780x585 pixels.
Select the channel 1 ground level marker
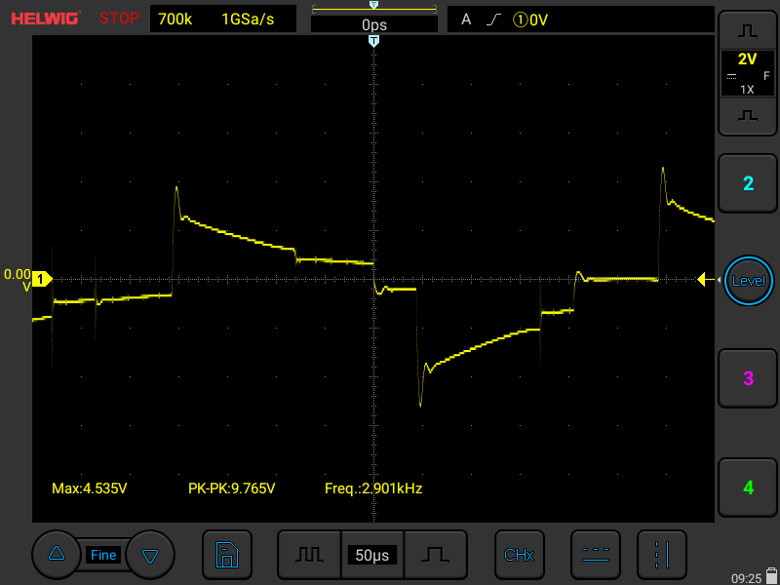[x=42, y=279]
